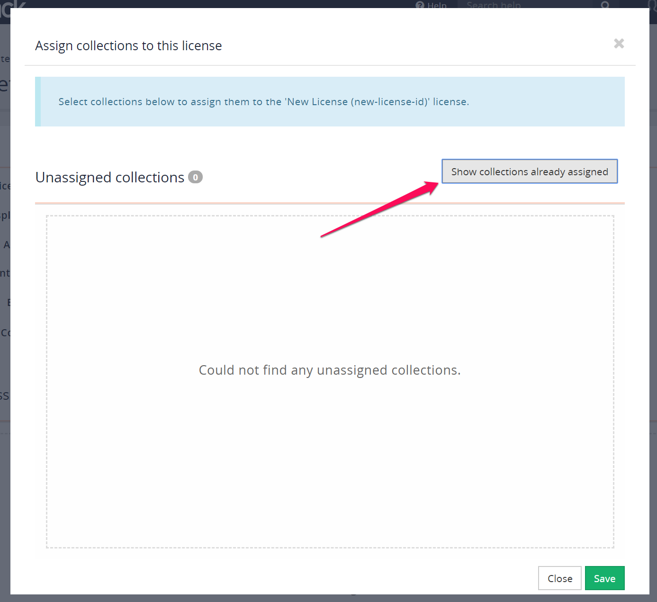Click the partially hidden 'Co' item behind the dialog

click(x=5, y=332)
